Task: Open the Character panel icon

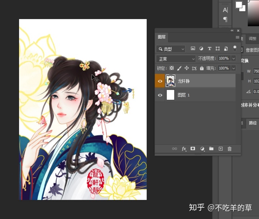Action: pos(225,10)
